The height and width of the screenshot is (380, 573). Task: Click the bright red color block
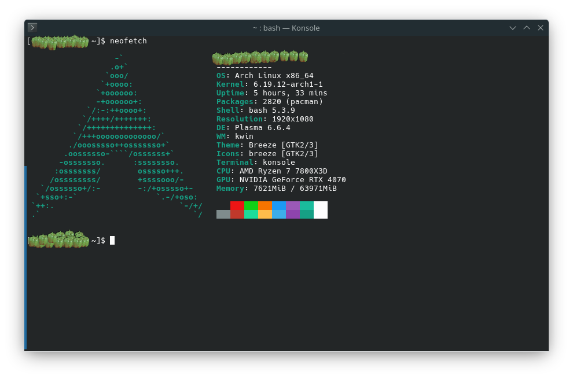coord(237,205)
